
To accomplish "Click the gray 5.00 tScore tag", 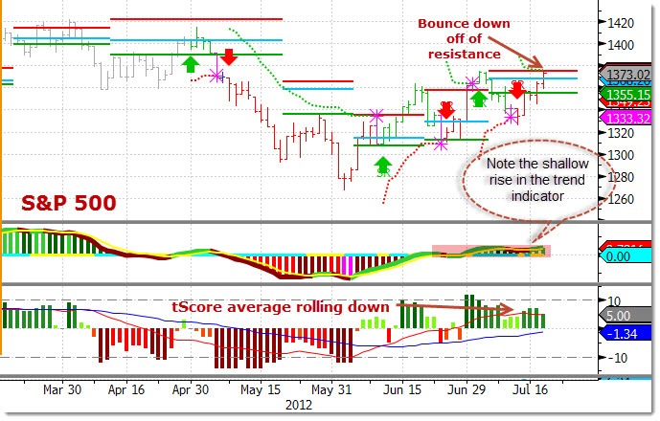I will [626, 316].
